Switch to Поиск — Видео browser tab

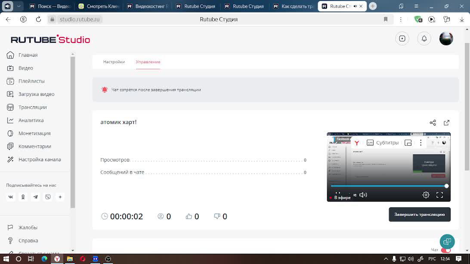coord(50,6)
